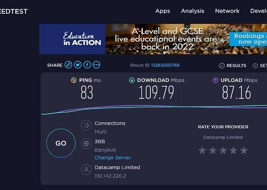This screenshot has height=190, width=267.
Task: Click the ping value 83
Action: click(87, 92)
